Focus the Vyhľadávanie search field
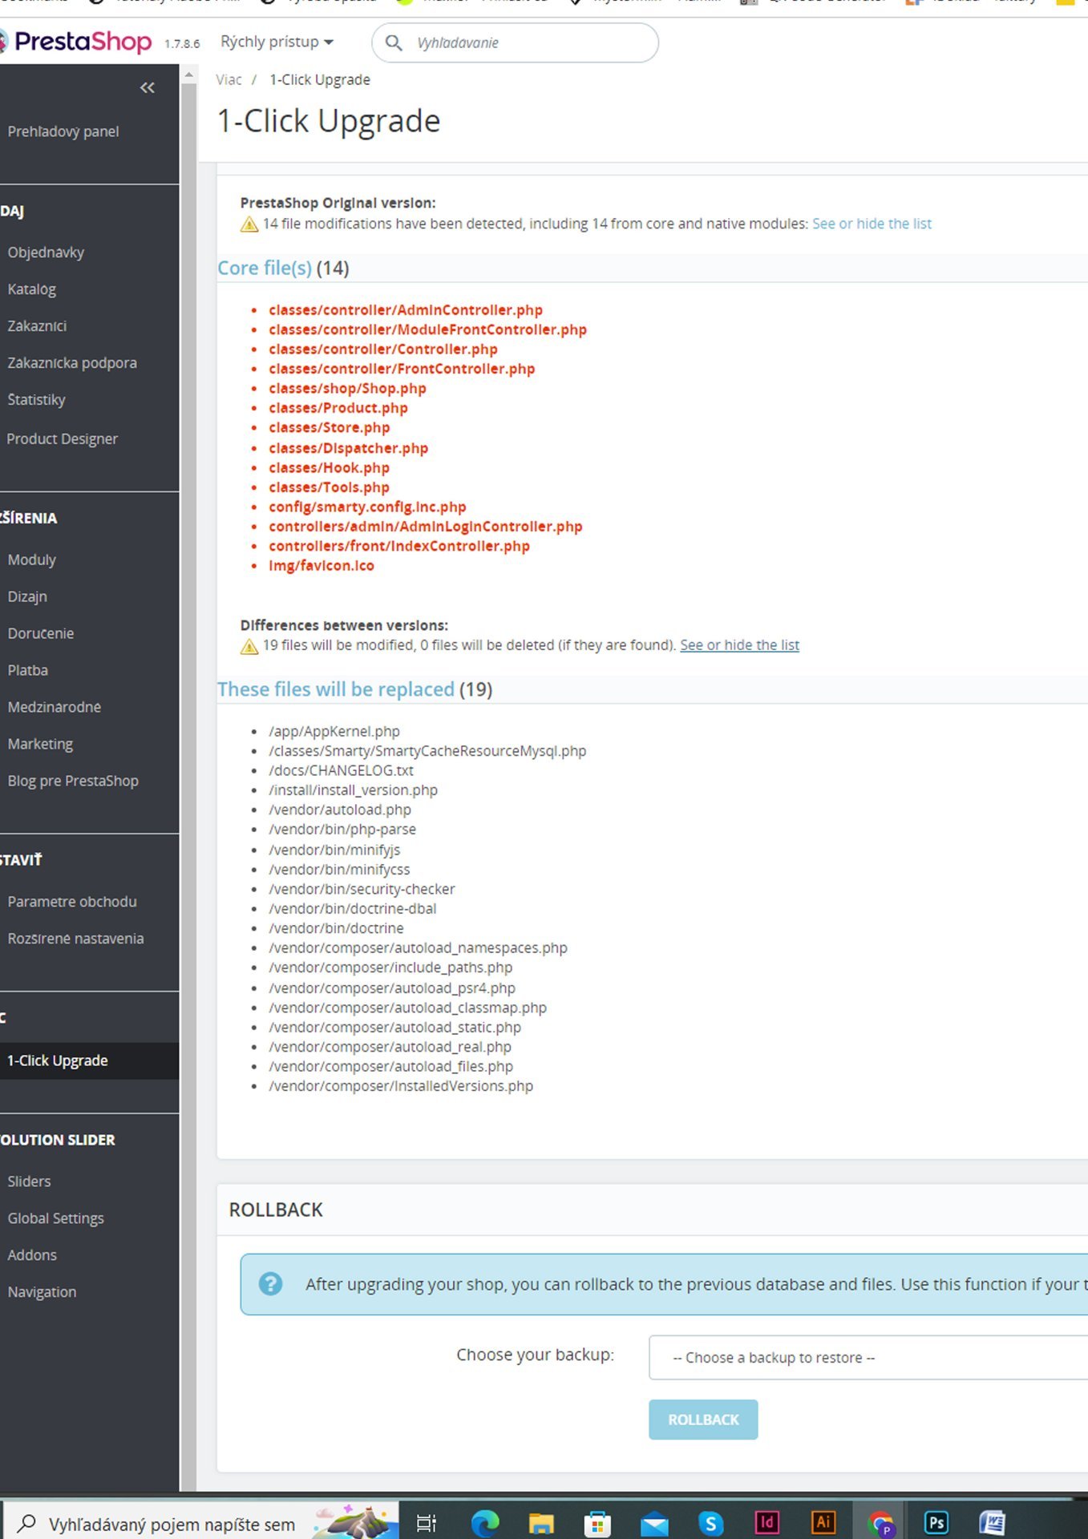 click(x=515, y=42)
